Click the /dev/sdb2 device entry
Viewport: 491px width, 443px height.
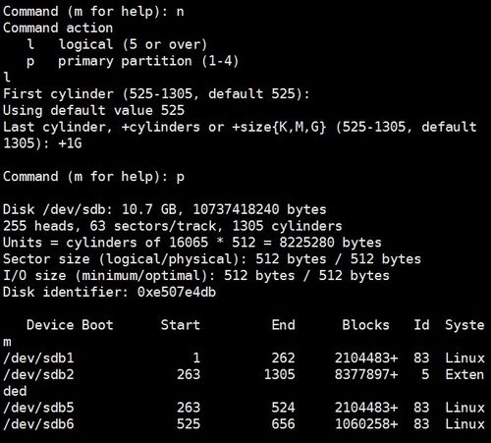coord(38,374)
